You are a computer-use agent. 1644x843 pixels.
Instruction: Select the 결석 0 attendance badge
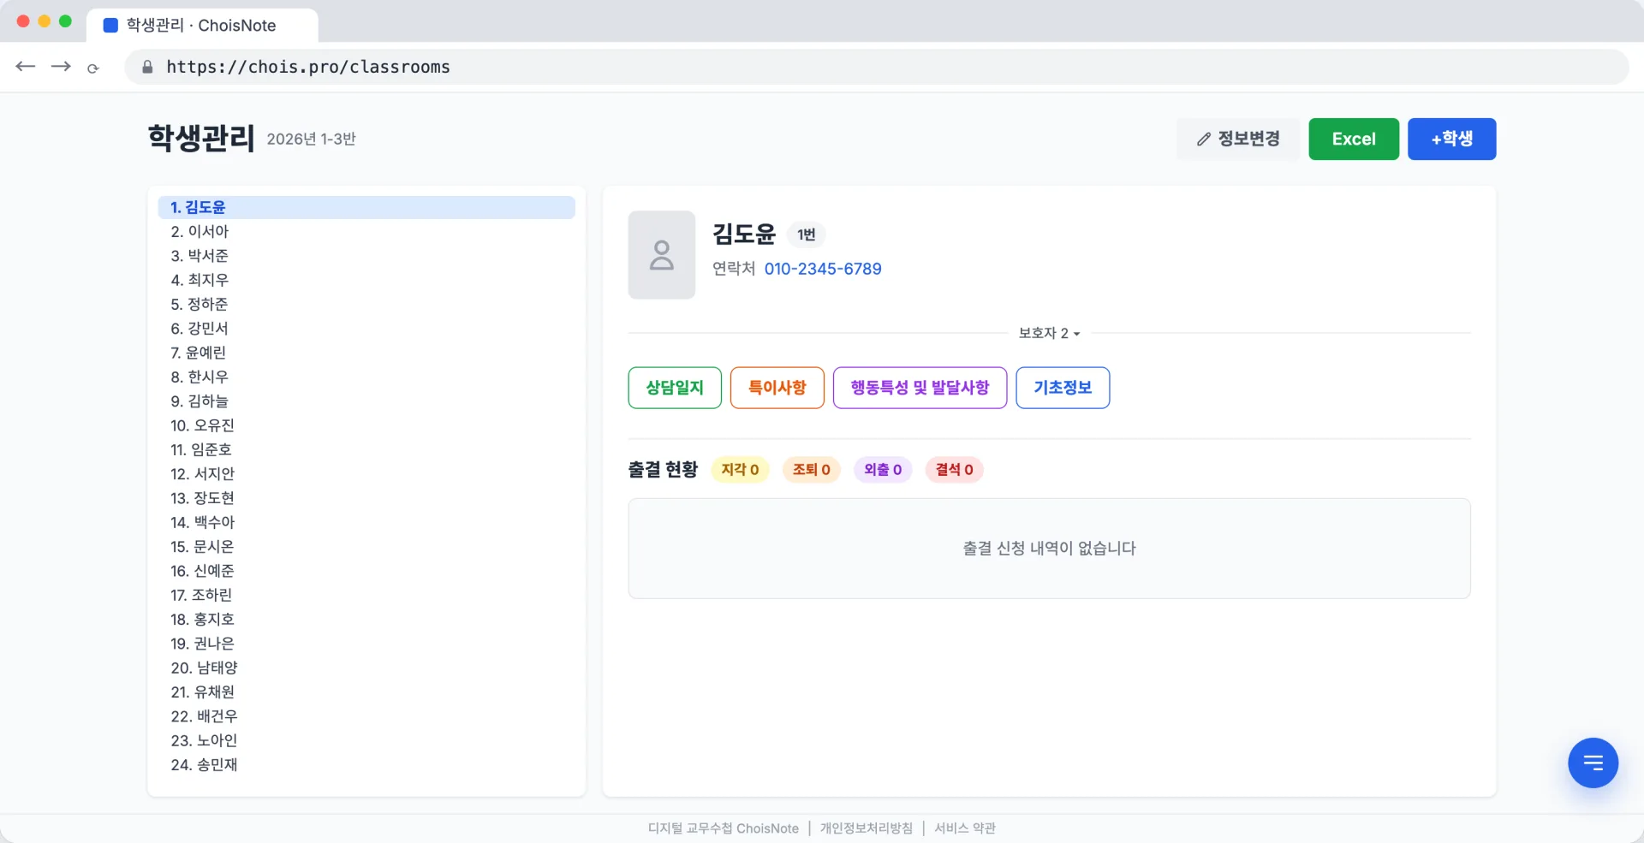tap(954, 470)
